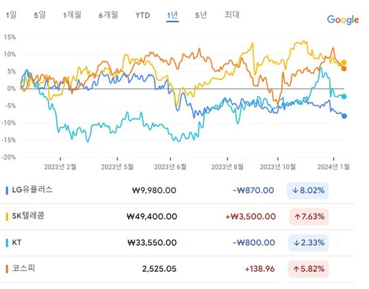The image size is (369, 289).
Task: Open the KT stock row
Action: tap(177, 242)
